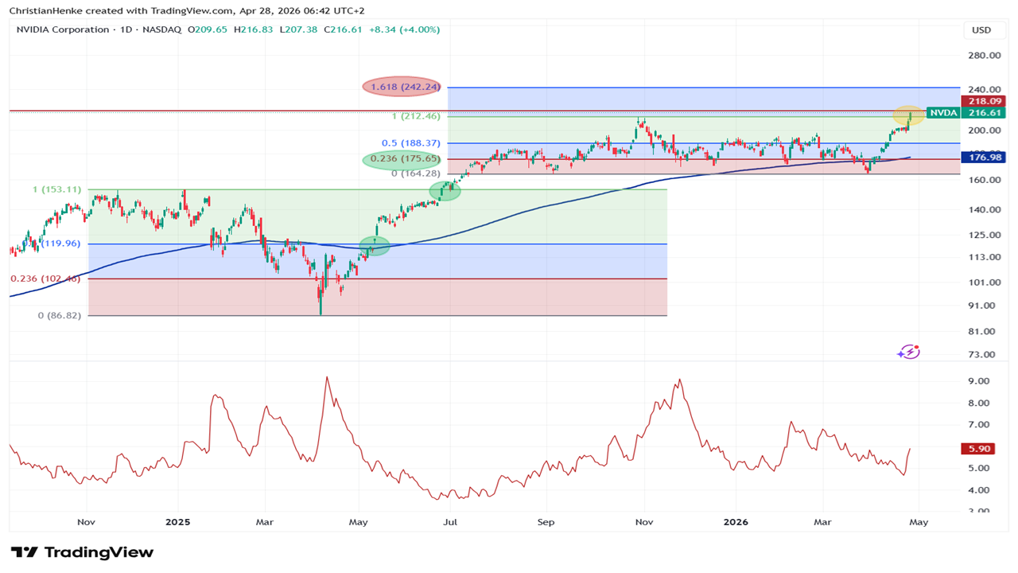Click the 2026 label on the time axis
1018x573 pixels.
(736, 523)
